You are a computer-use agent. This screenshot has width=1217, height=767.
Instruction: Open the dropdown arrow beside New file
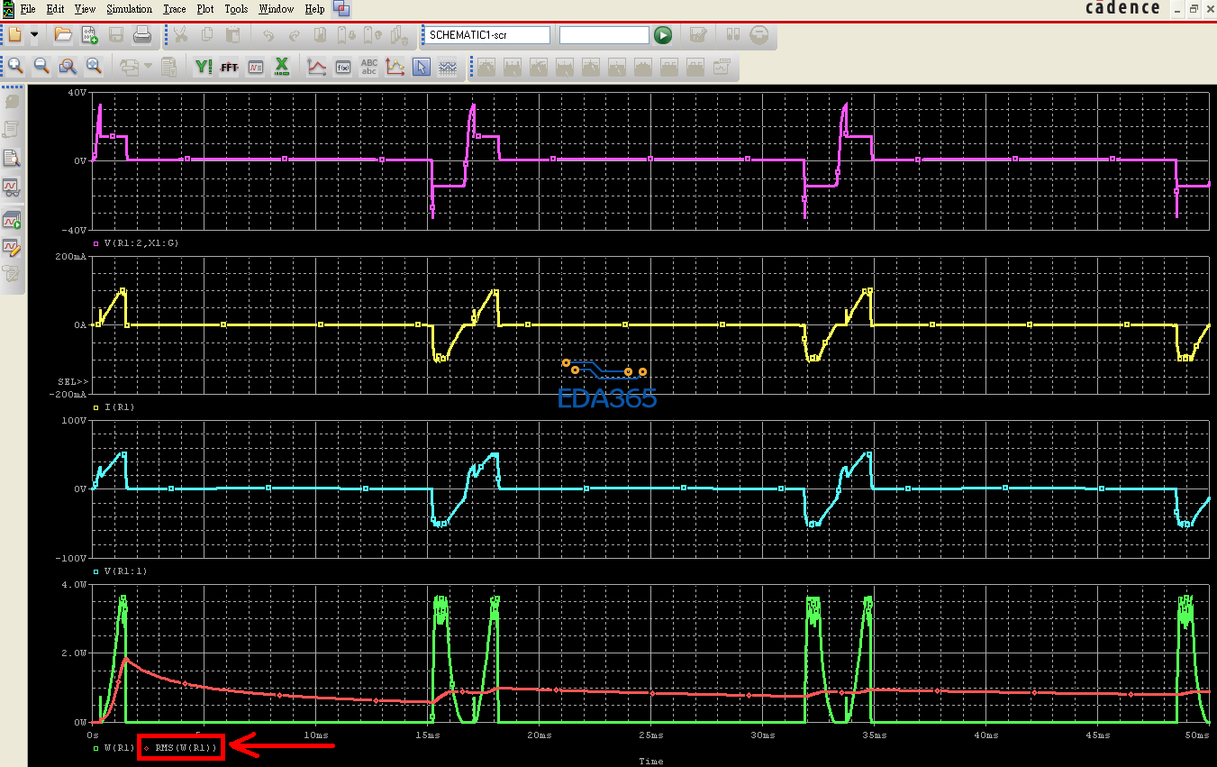pyautogui.click(x=34, y=35)
